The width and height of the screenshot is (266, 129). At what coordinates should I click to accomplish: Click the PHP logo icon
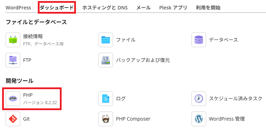13,99
